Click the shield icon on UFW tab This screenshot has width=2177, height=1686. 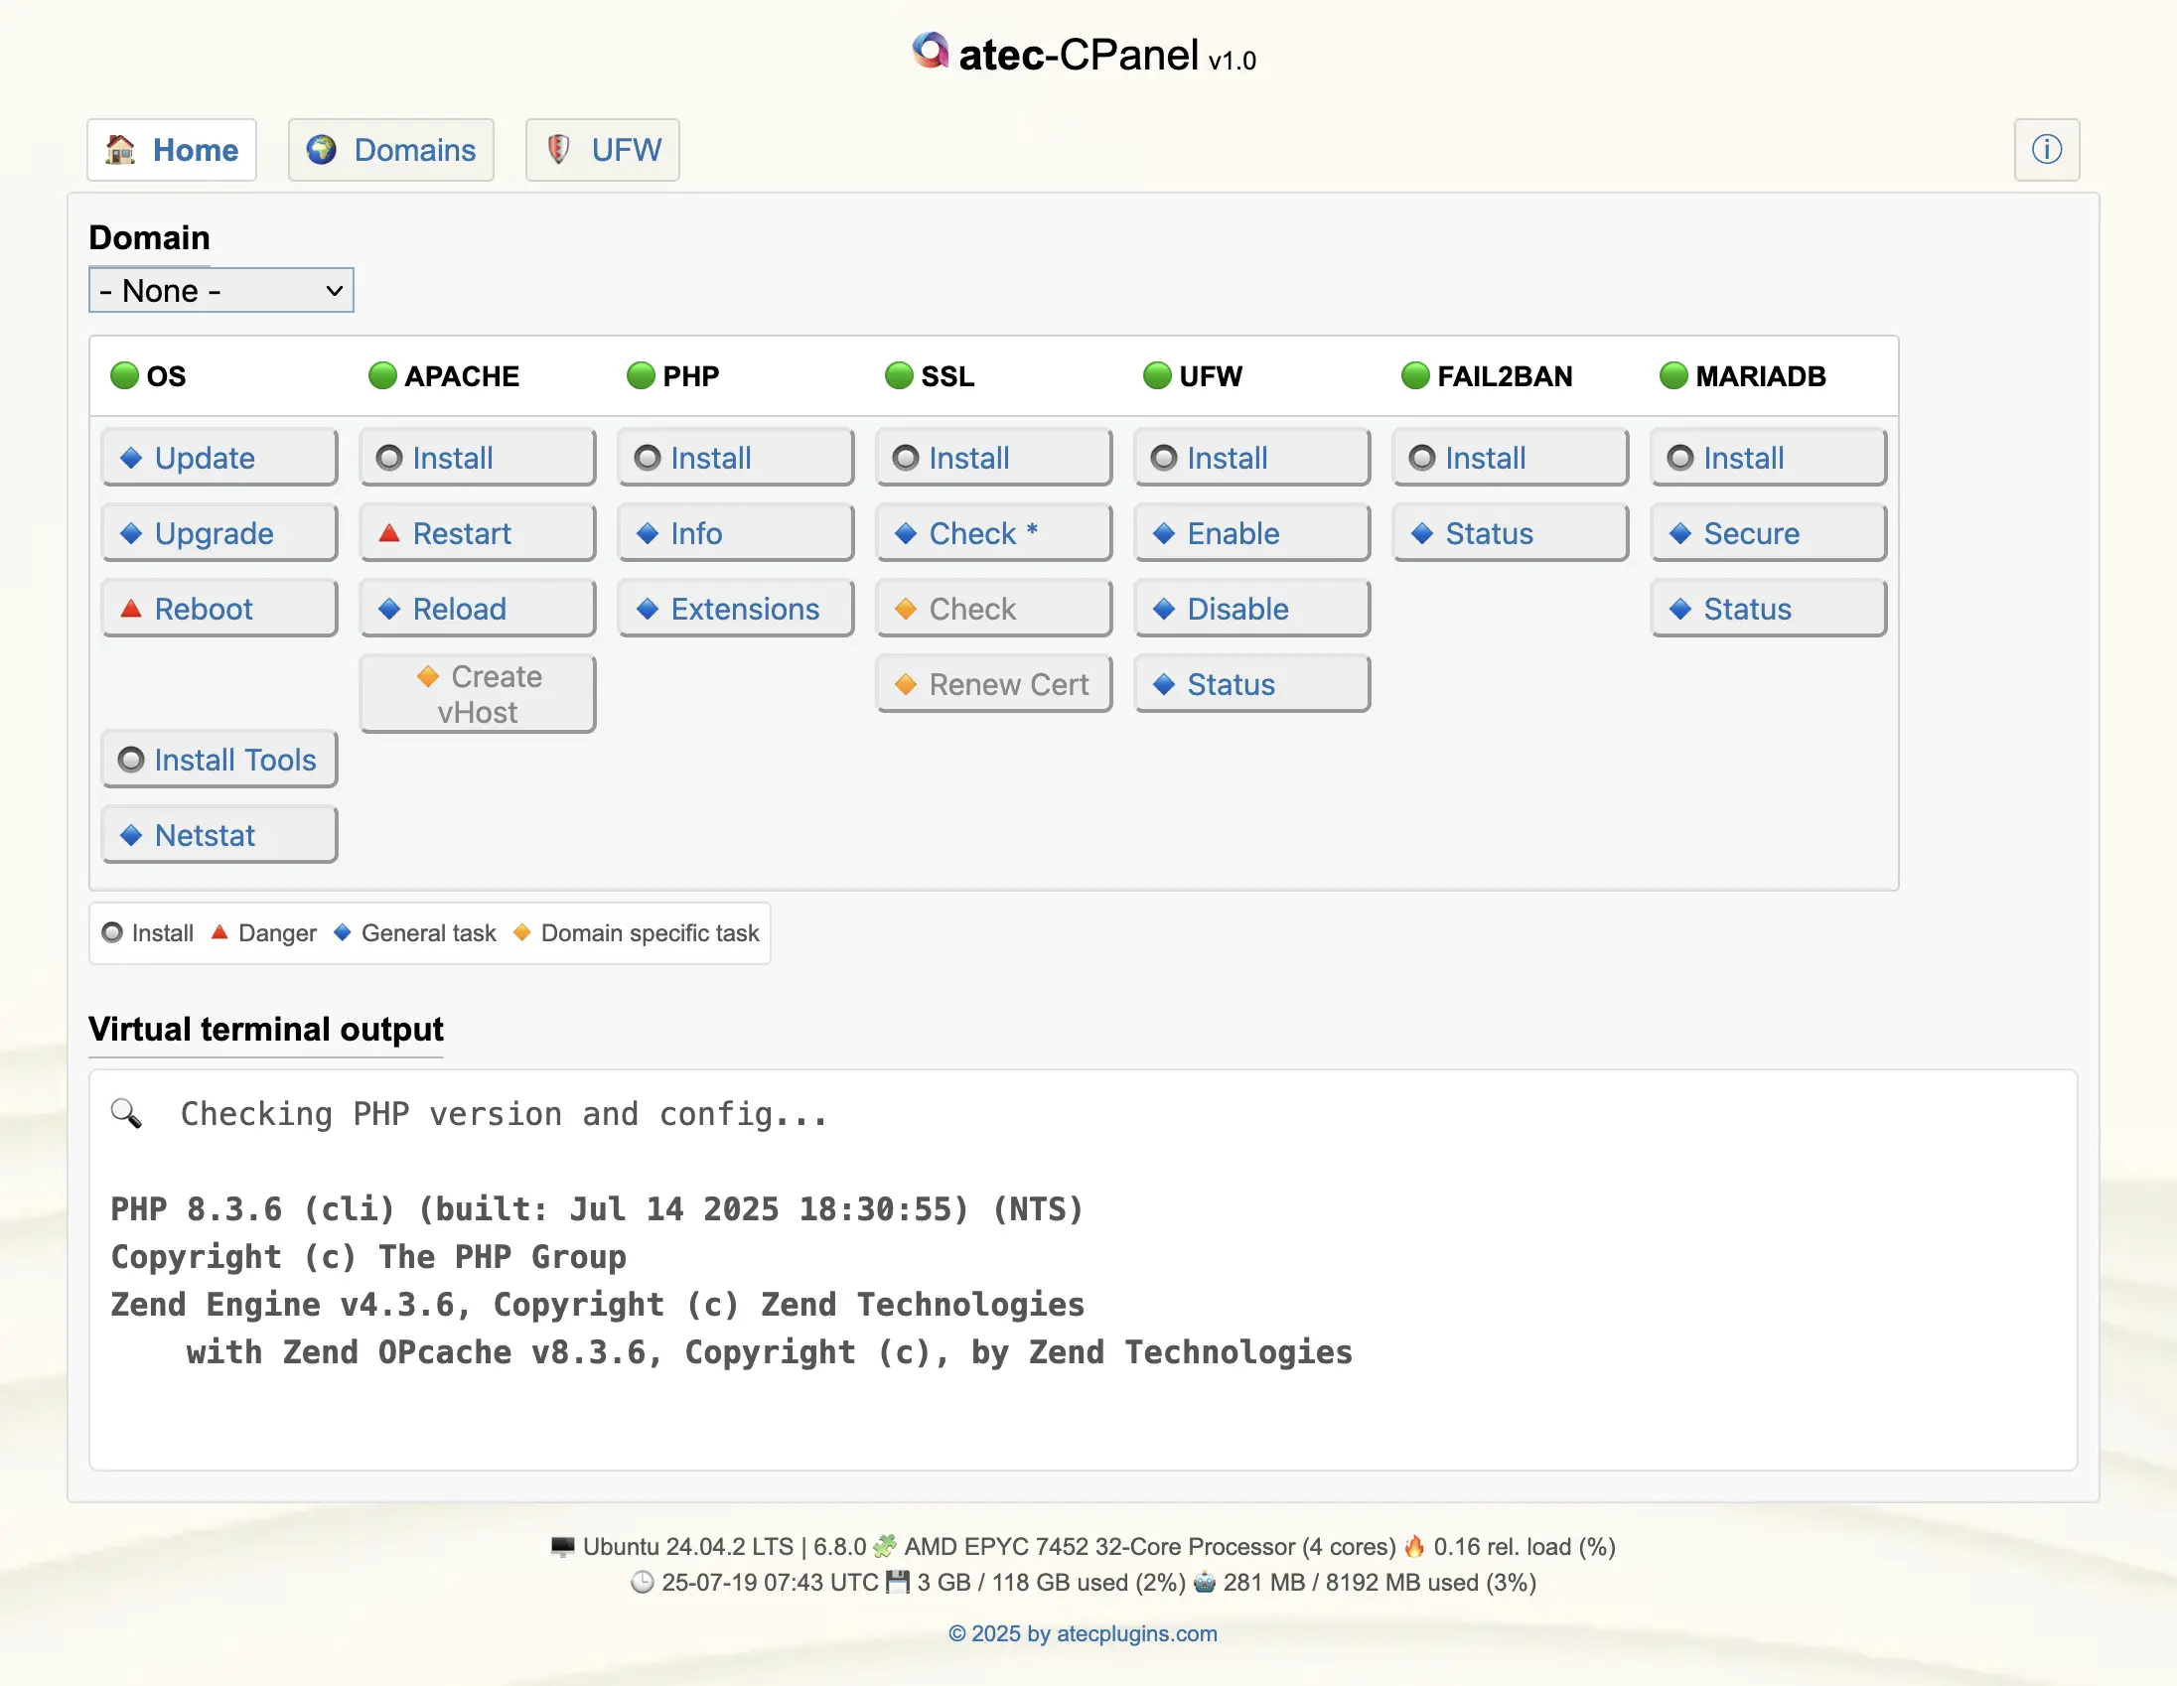click(x=558, y=150)
